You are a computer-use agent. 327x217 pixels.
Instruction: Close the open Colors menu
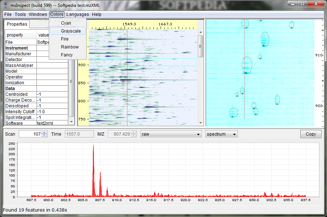click(57, 14)
